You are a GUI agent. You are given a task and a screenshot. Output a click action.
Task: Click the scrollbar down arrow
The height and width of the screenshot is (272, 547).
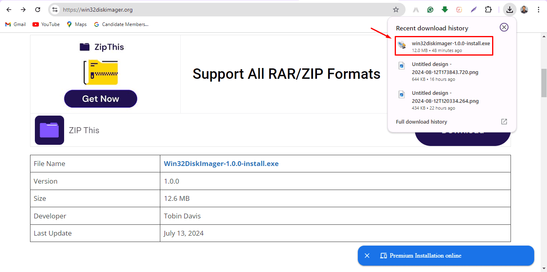click(x=544, y=268)
